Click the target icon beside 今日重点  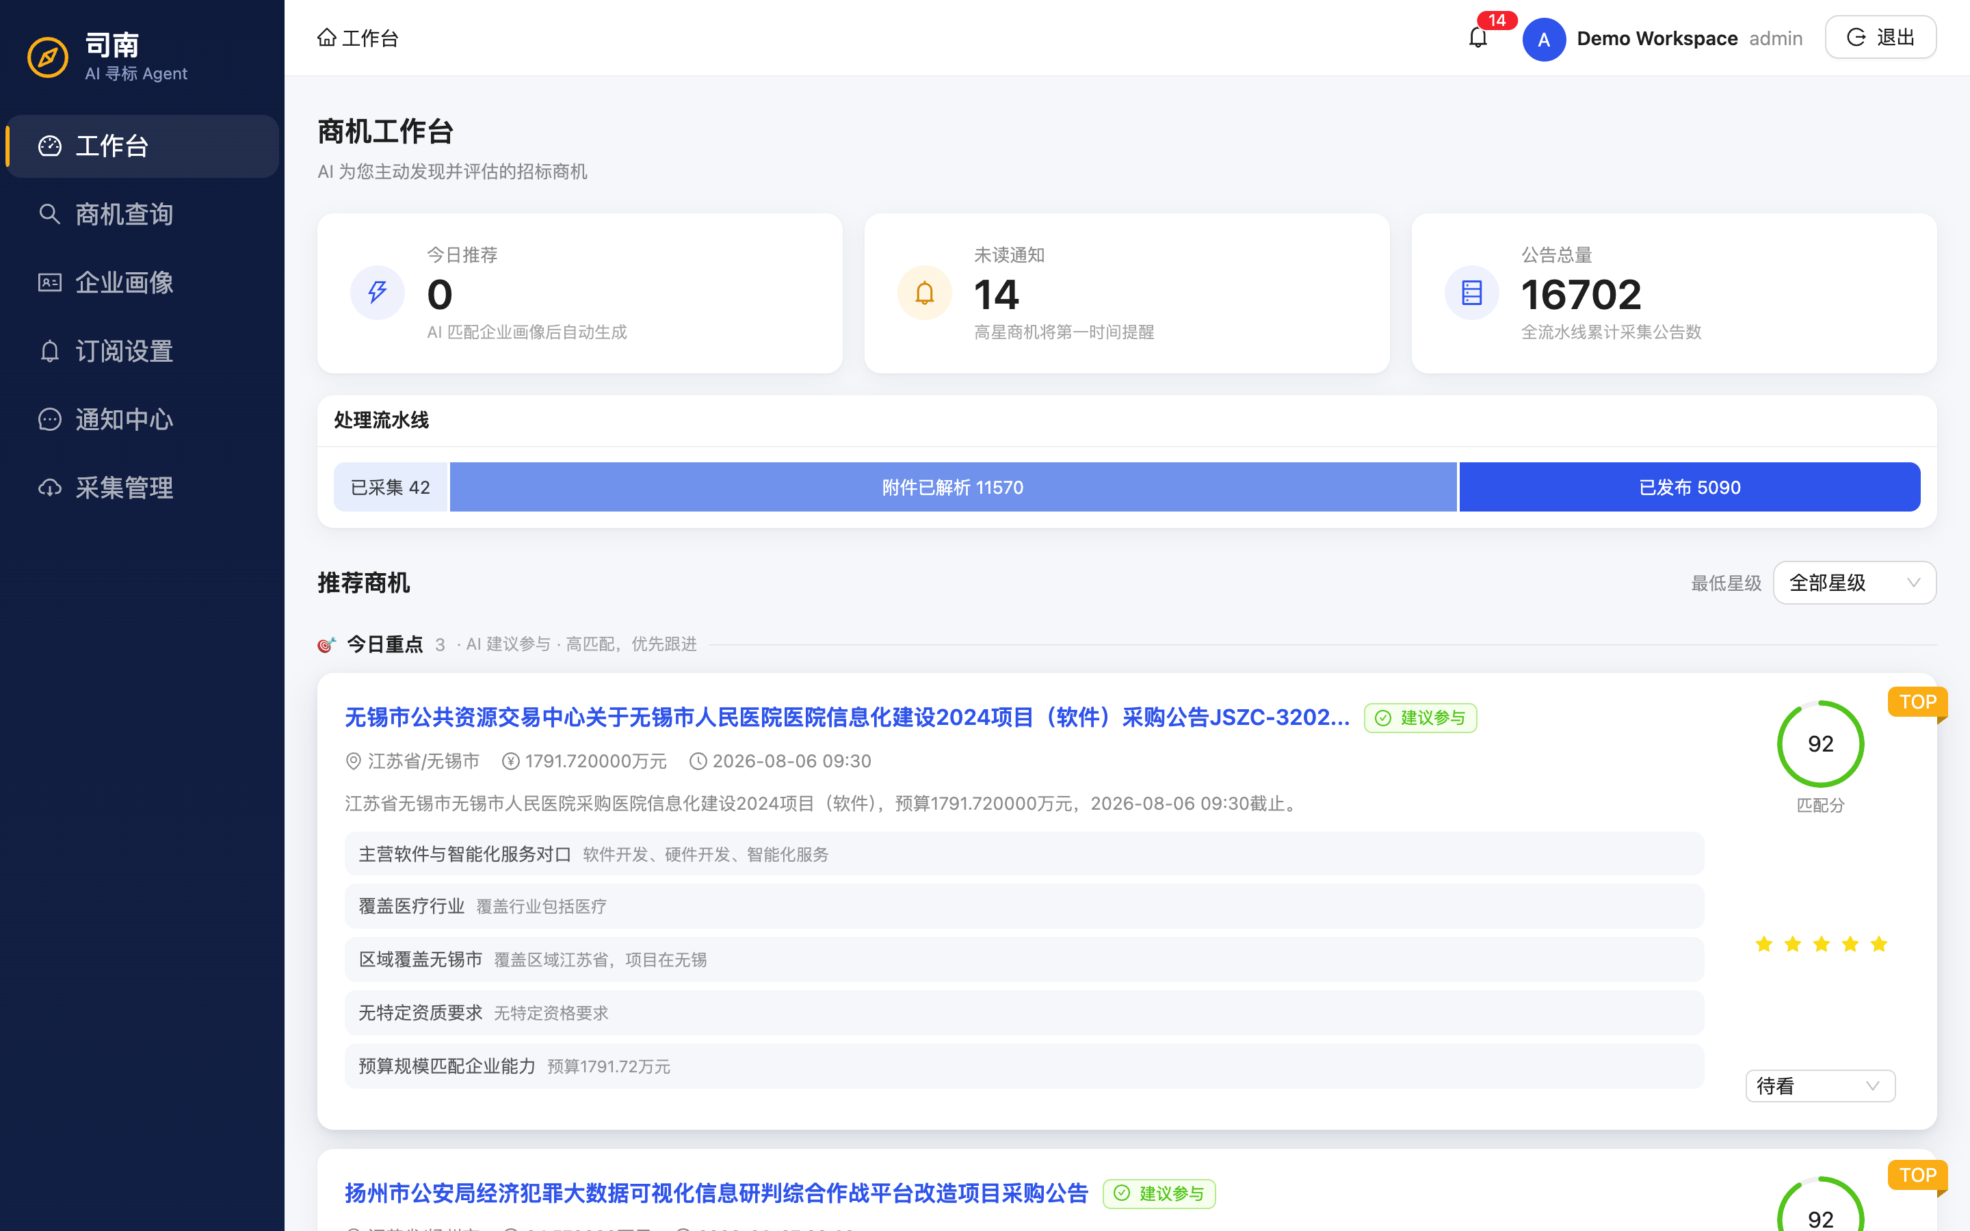[x=326, y=644]
